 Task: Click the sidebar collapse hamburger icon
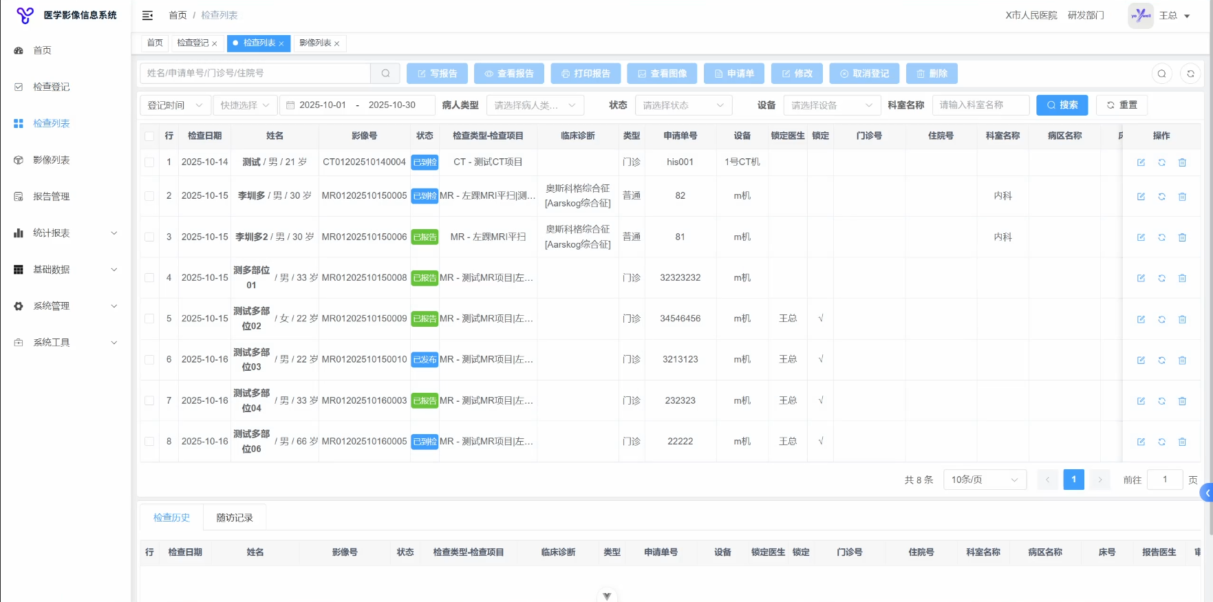click(x=147, y=15)
